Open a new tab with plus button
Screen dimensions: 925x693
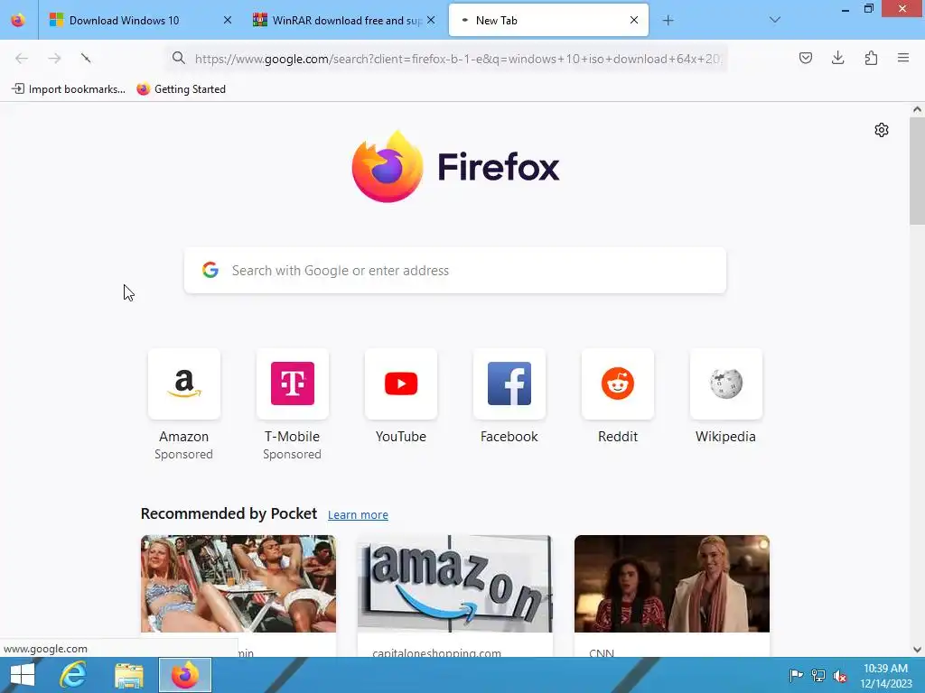(668, 20)
